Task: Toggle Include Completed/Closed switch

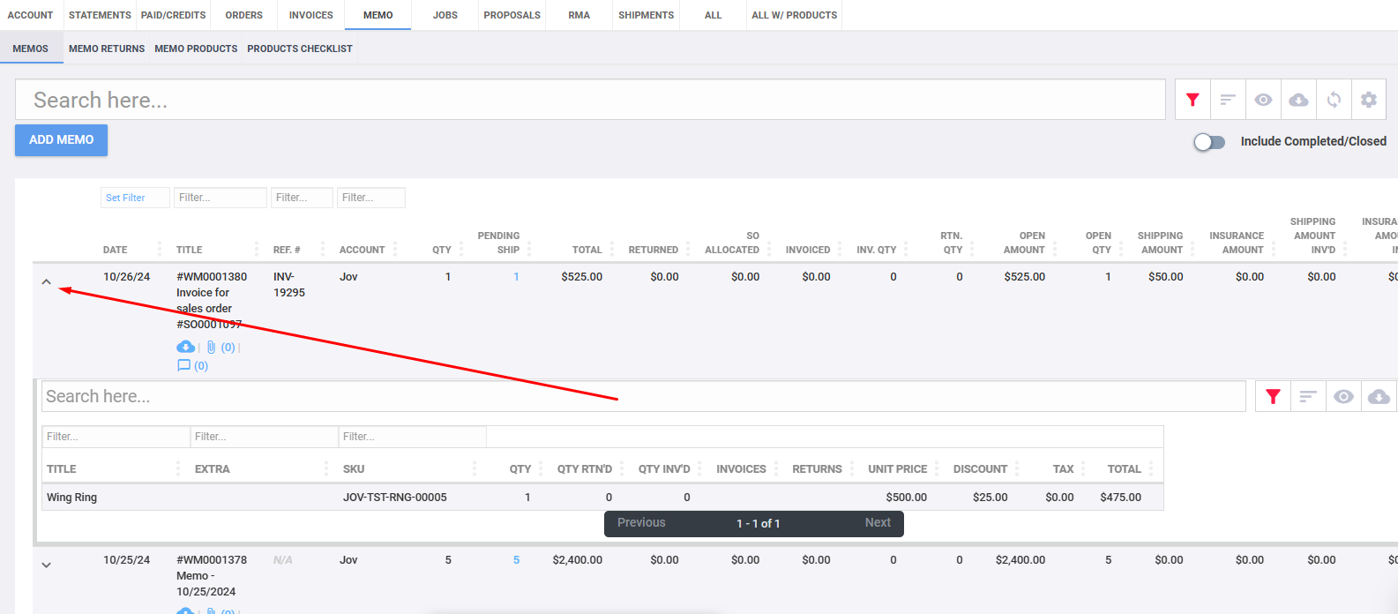Action: (x=1209, y=142)
